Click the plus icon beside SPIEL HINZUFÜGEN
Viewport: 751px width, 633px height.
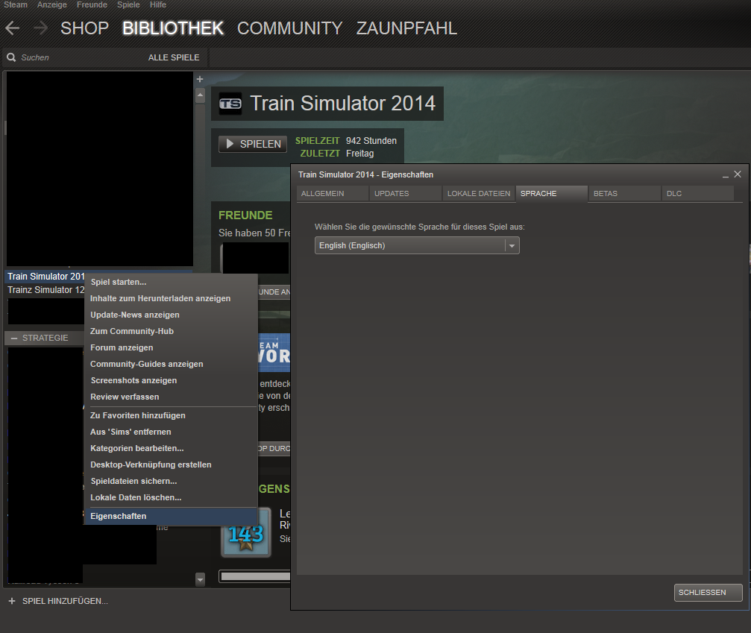click(x=12, y=601)
